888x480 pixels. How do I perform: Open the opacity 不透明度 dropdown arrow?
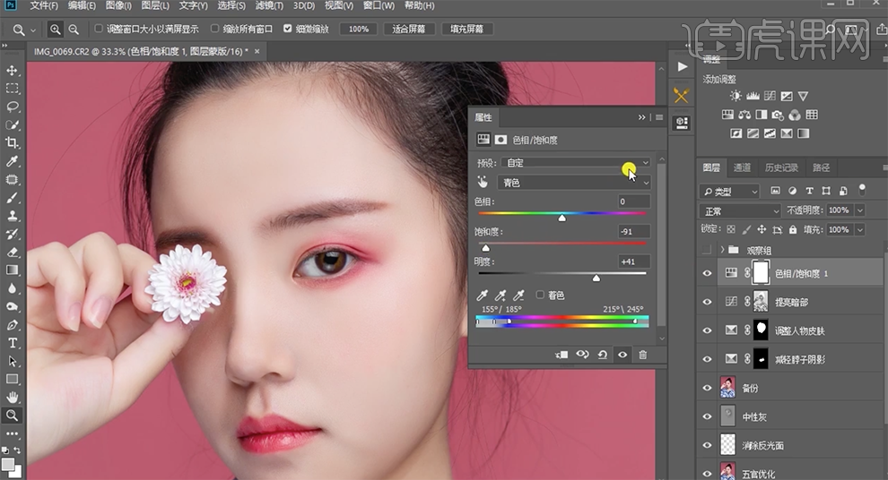coord(859,210)
